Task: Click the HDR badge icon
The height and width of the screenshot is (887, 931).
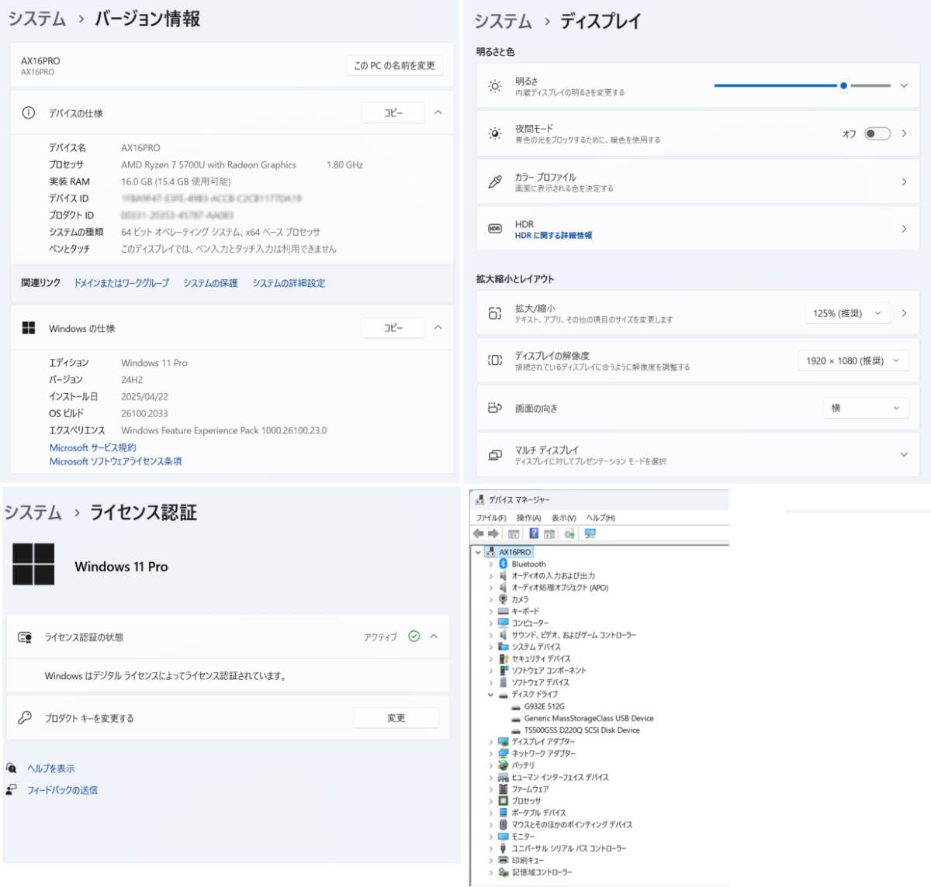Action: [x=495, y=229]
